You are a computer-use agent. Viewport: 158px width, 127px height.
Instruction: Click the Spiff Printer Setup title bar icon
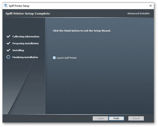(x=6, y=6)
